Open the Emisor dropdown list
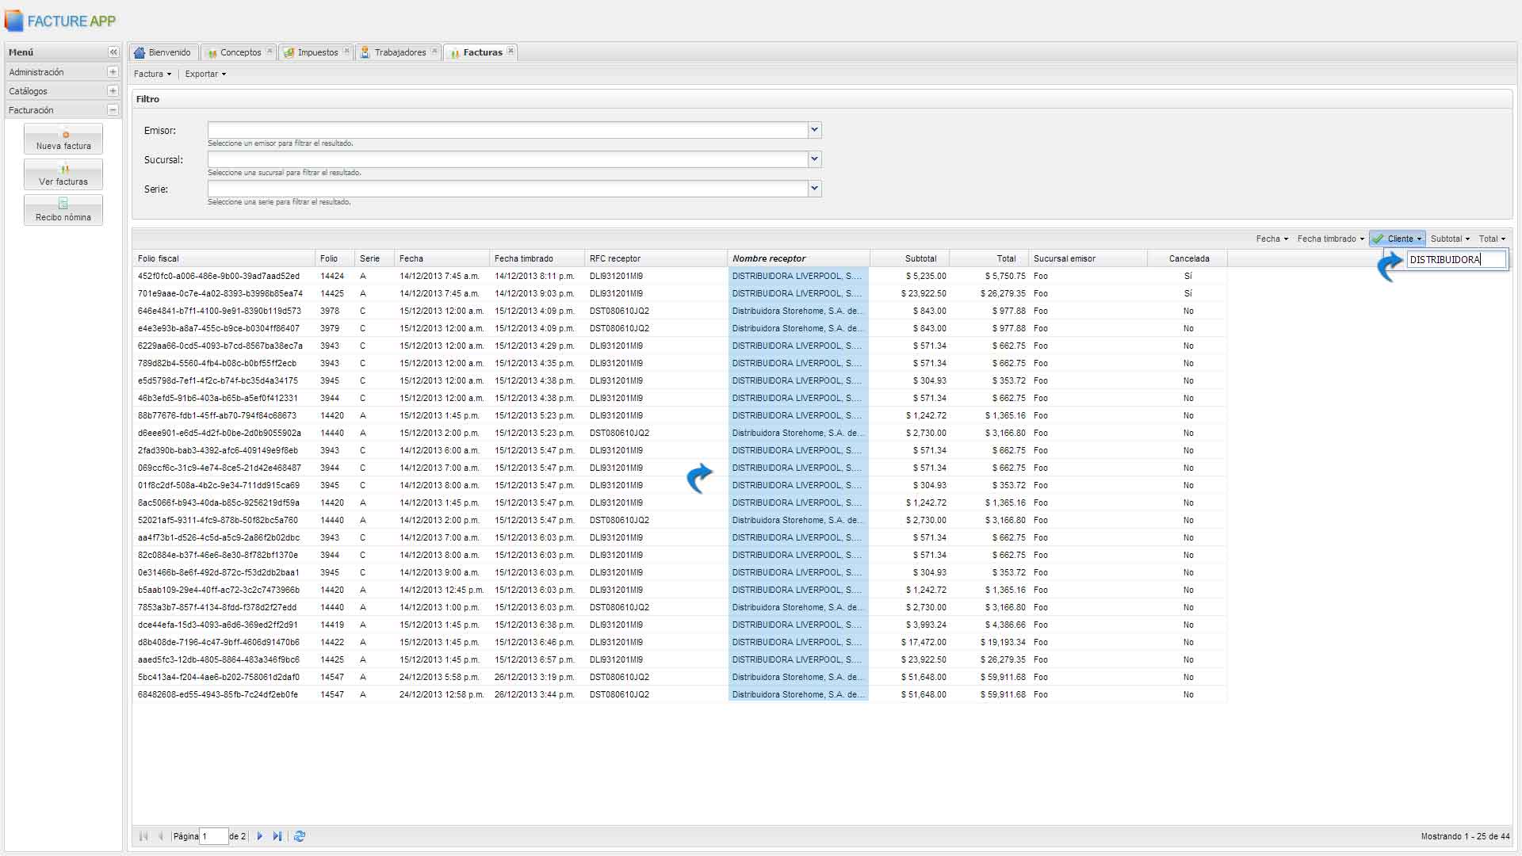Screen dimensions: 1522x856 tap(814, 130)
